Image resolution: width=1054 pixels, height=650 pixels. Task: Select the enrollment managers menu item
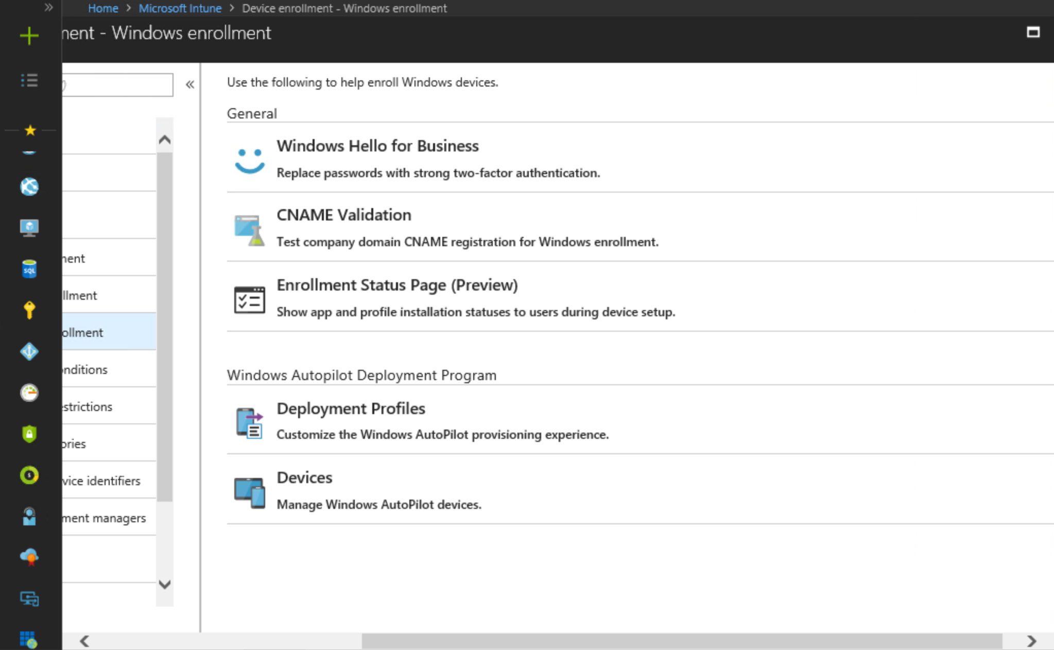[105, 518]
